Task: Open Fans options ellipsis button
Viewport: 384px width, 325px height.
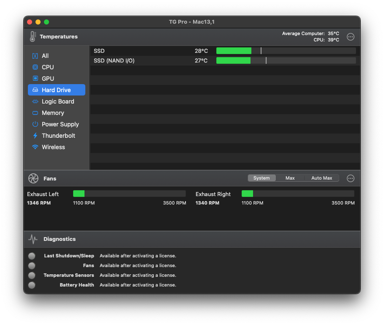Action: click(x=351, y=178)
